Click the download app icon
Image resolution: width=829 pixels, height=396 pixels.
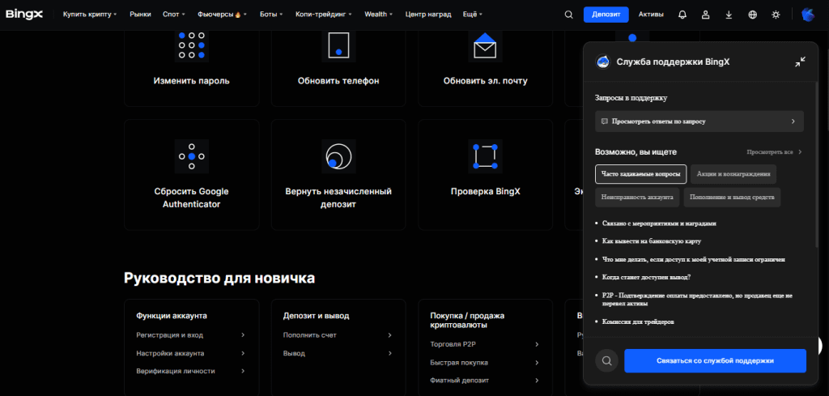click(x=729, y=15)
